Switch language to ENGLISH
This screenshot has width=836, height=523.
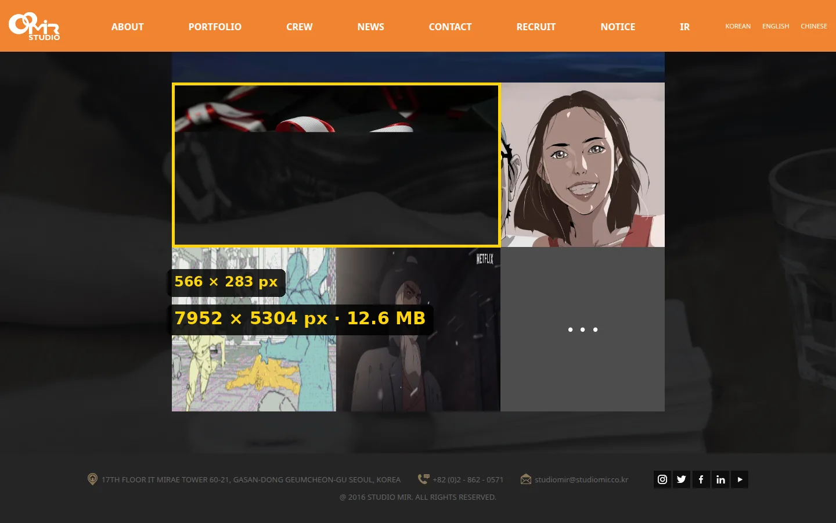click(x=776, y=26)
